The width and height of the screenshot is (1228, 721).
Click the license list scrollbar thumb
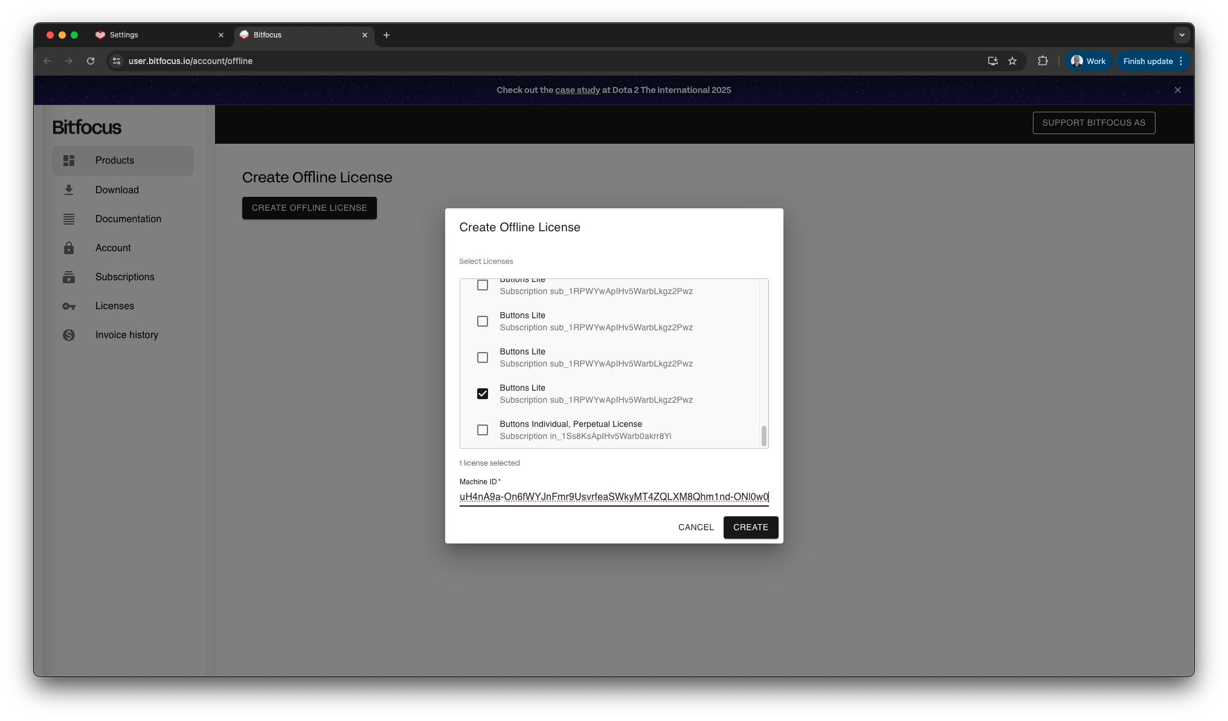tap(764, 436)
